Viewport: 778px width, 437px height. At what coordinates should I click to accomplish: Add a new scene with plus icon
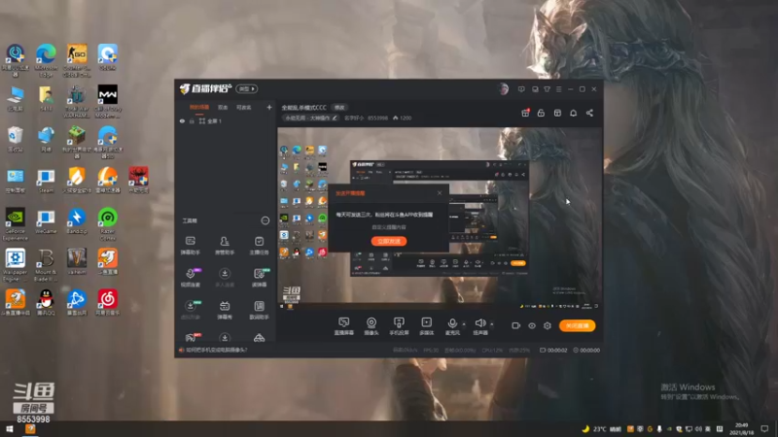coord(269,107)
